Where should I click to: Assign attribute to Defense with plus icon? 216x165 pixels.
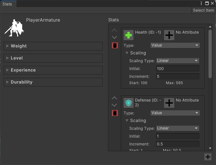click(169, 103)
